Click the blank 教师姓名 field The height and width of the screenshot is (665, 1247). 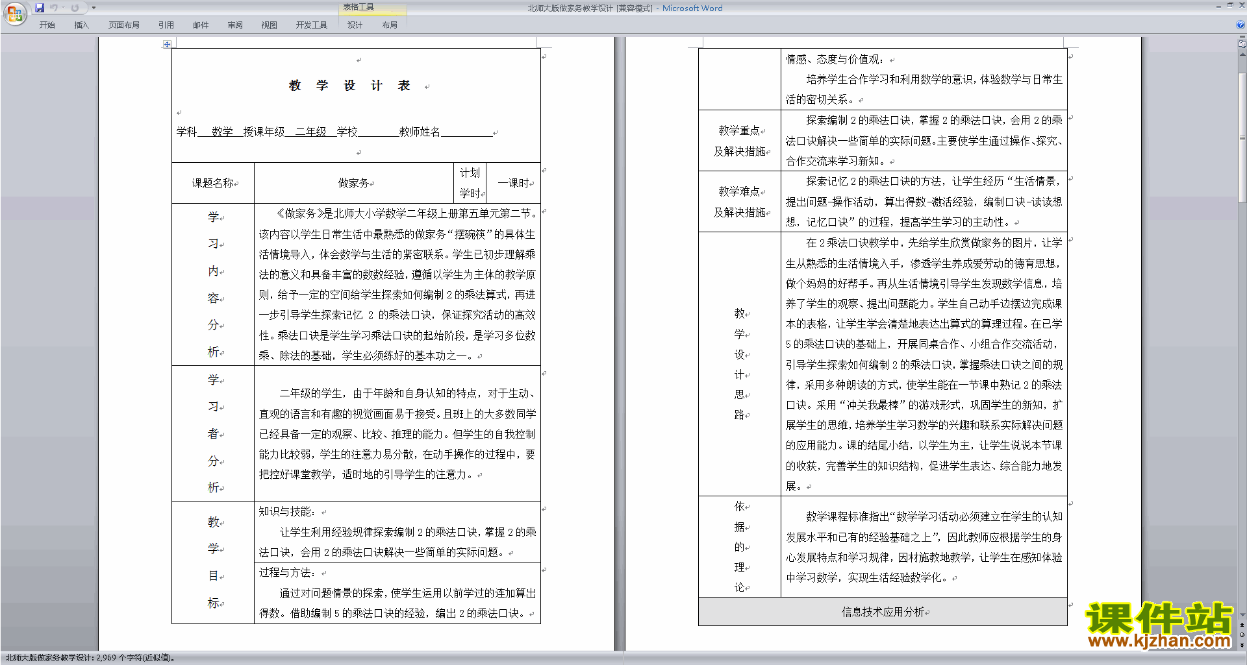click(466, 132)
